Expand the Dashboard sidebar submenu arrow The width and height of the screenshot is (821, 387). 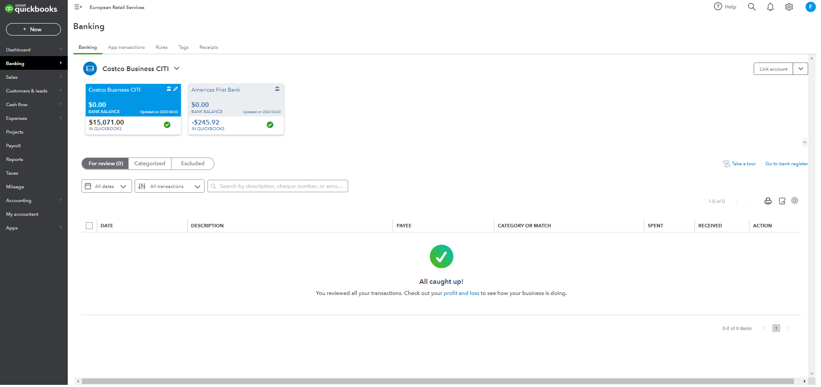click(61, 50)
